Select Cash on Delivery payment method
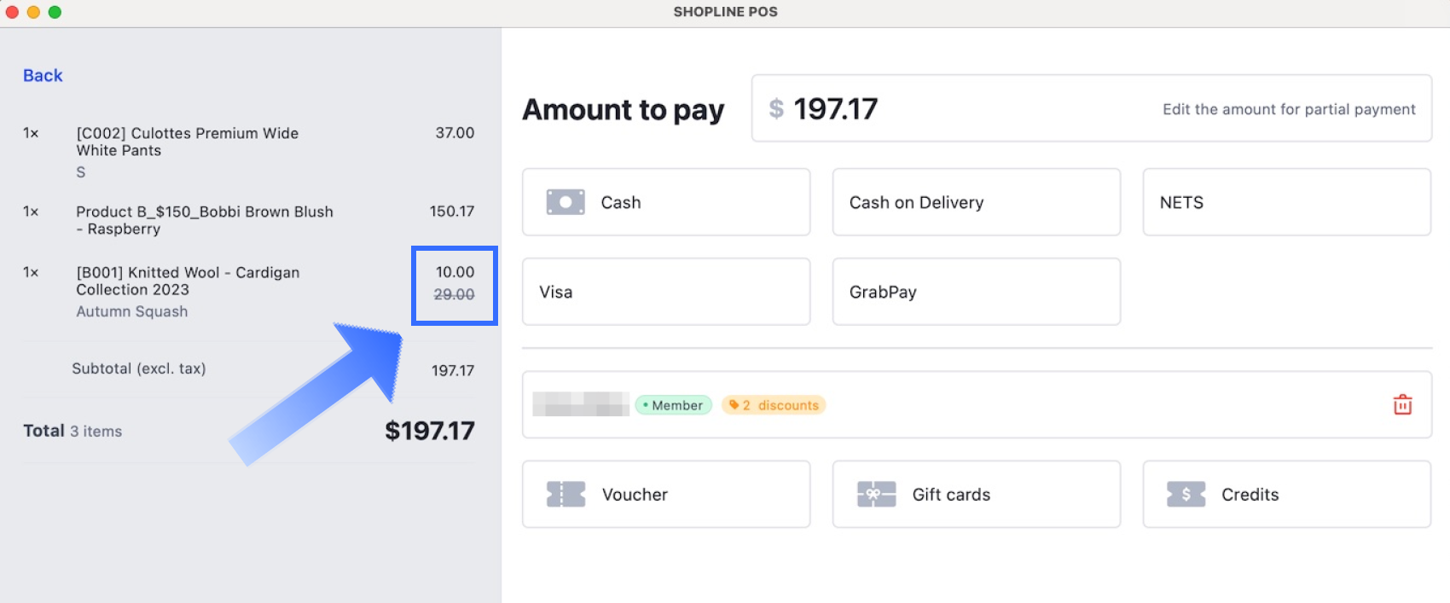This screenshot has width=1450, height=603. point(976,202)
